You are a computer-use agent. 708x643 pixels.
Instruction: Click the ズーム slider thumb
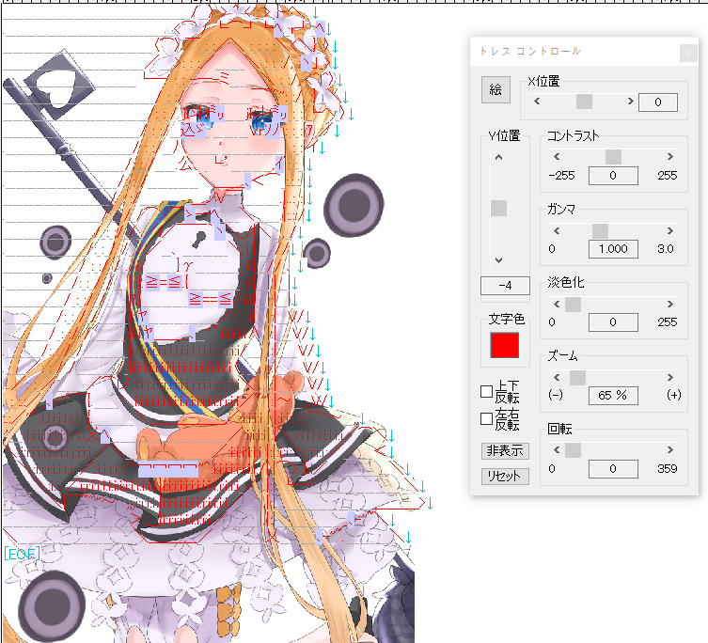(577, 378)
